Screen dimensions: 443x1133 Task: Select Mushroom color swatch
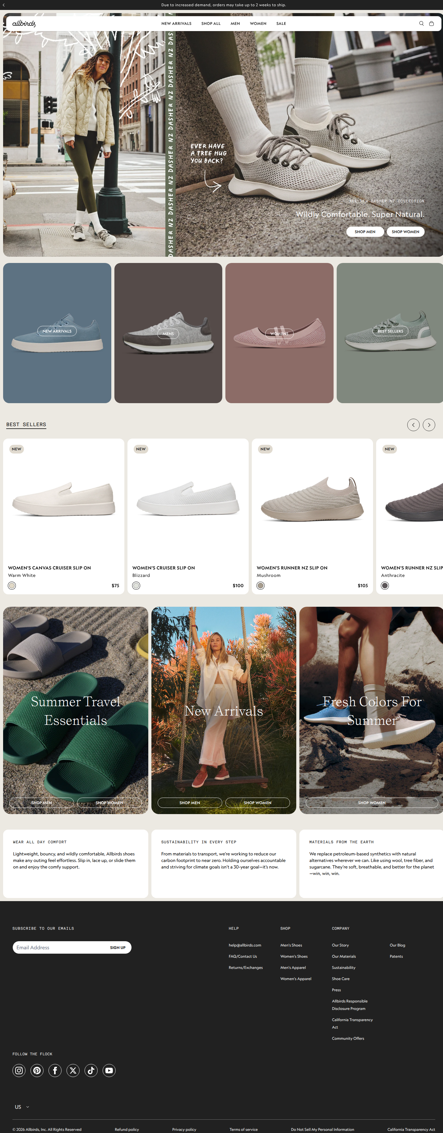pyautogui.click(x=261, y=585)
